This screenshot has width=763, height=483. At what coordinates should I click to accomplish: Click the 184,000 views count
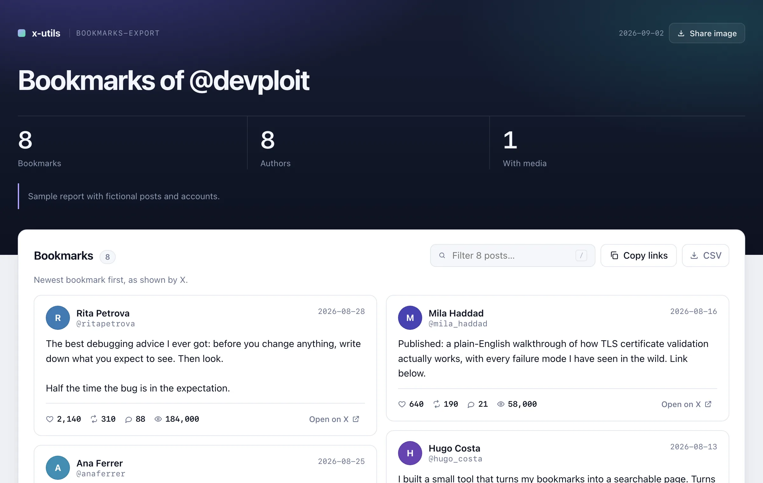coord(182,419)
